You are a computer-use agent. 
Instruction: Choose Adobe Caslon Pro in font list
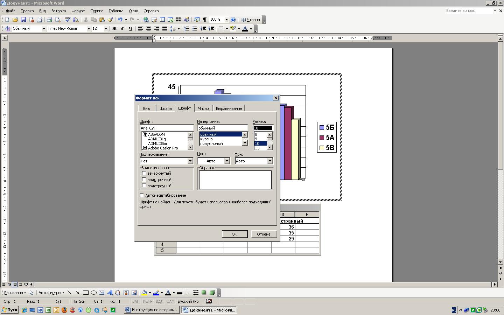coord(164,148)
